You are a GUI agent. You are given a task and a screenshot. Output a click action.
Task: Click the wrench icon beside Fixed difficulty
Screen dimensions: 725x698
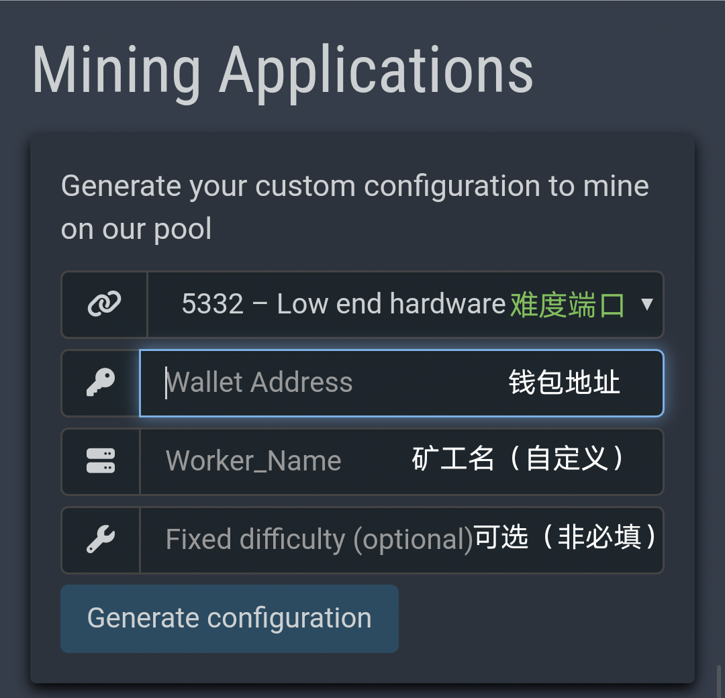point(101,540)
